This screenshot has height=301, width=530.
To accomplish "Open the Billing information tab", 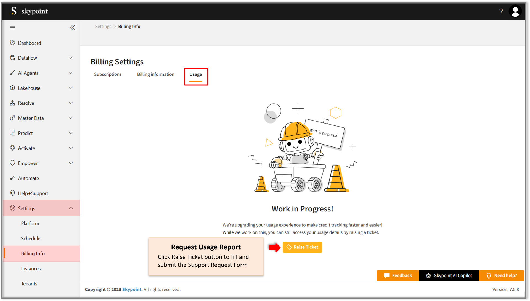I will (x=156, y=74).
